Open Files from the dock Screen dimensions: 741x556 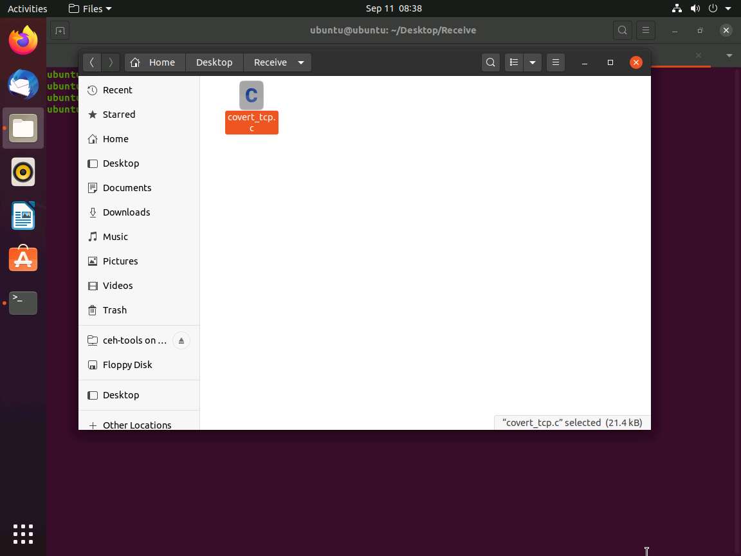pyautogui.click(x=23, y=128)
